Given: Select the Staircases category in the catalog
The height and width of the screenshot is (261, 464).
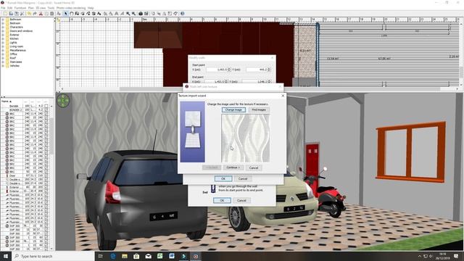Looking at the screenshot, I should [x=16, y=62].
